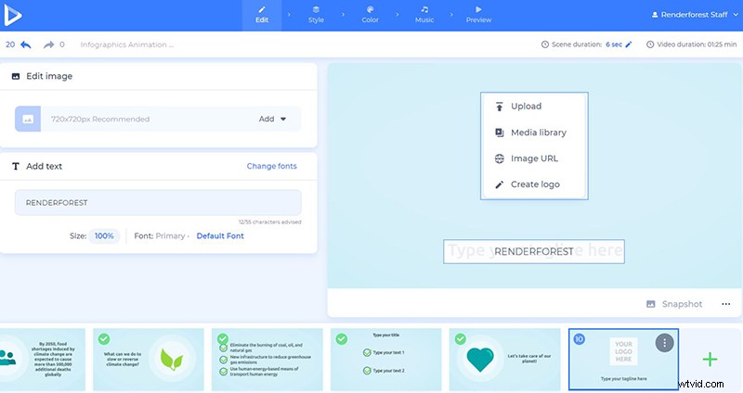Click the Add text T icon
The width and height of the screenshot is (743, 393).
tap(16, 166)
